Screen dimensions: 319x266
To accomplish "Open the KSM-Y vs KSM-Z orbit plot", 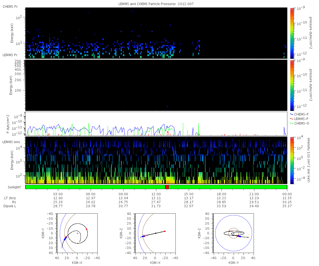I will pyautogui.click(x=233, y=233).
